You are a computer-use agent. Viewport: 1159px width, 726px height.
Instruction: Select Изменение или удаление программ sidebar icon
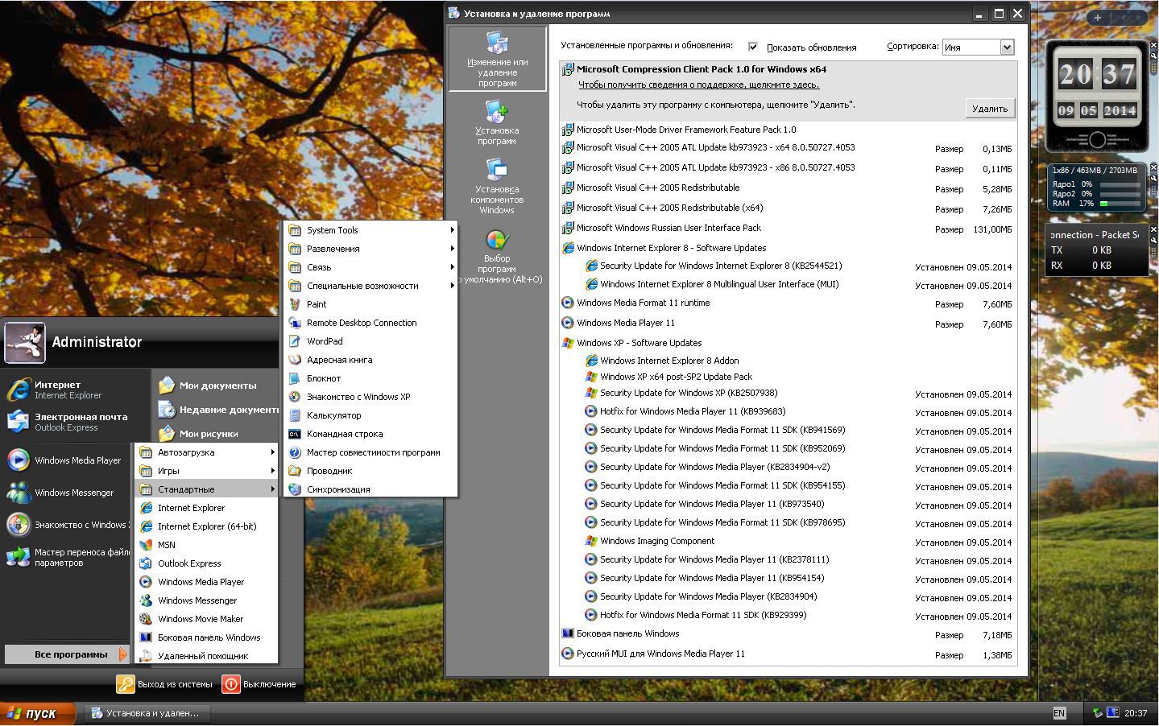click(497, 59)
